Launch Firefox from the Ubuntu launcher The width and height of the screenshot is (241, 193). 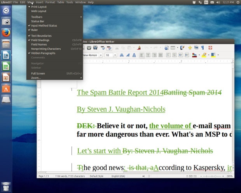[6, 33]
